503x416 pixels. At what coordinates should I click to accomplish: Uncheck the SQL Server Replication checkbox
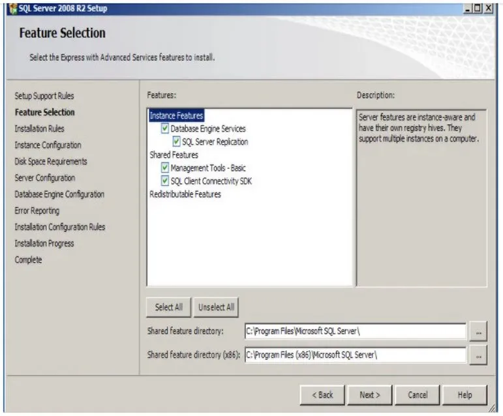(176, 141)
